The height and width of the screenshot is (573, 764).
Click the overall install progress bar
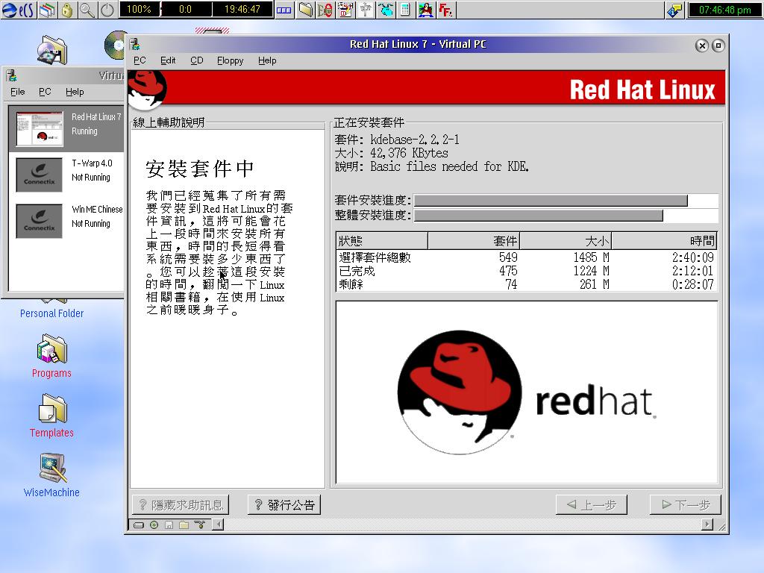(566, 216)
